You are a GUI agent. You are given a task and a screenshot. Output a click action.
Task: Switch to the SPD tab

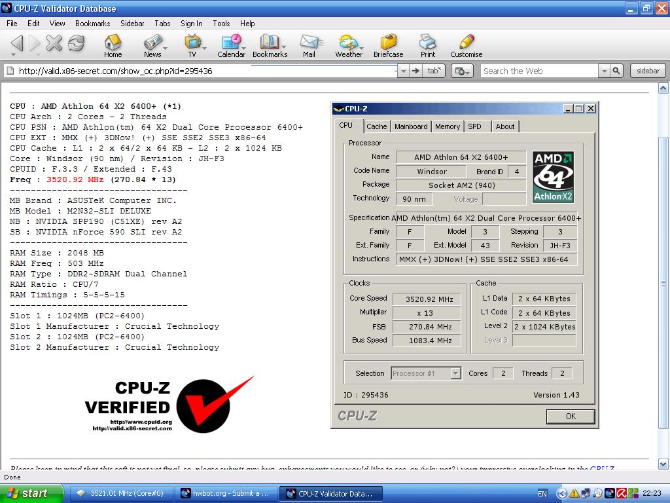pos(475,126)
